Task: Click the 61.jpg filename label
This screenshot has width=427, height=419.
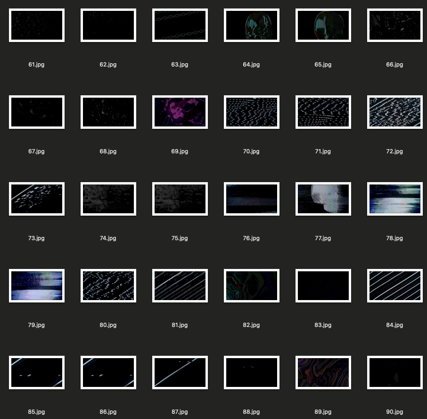Action: 36,65
